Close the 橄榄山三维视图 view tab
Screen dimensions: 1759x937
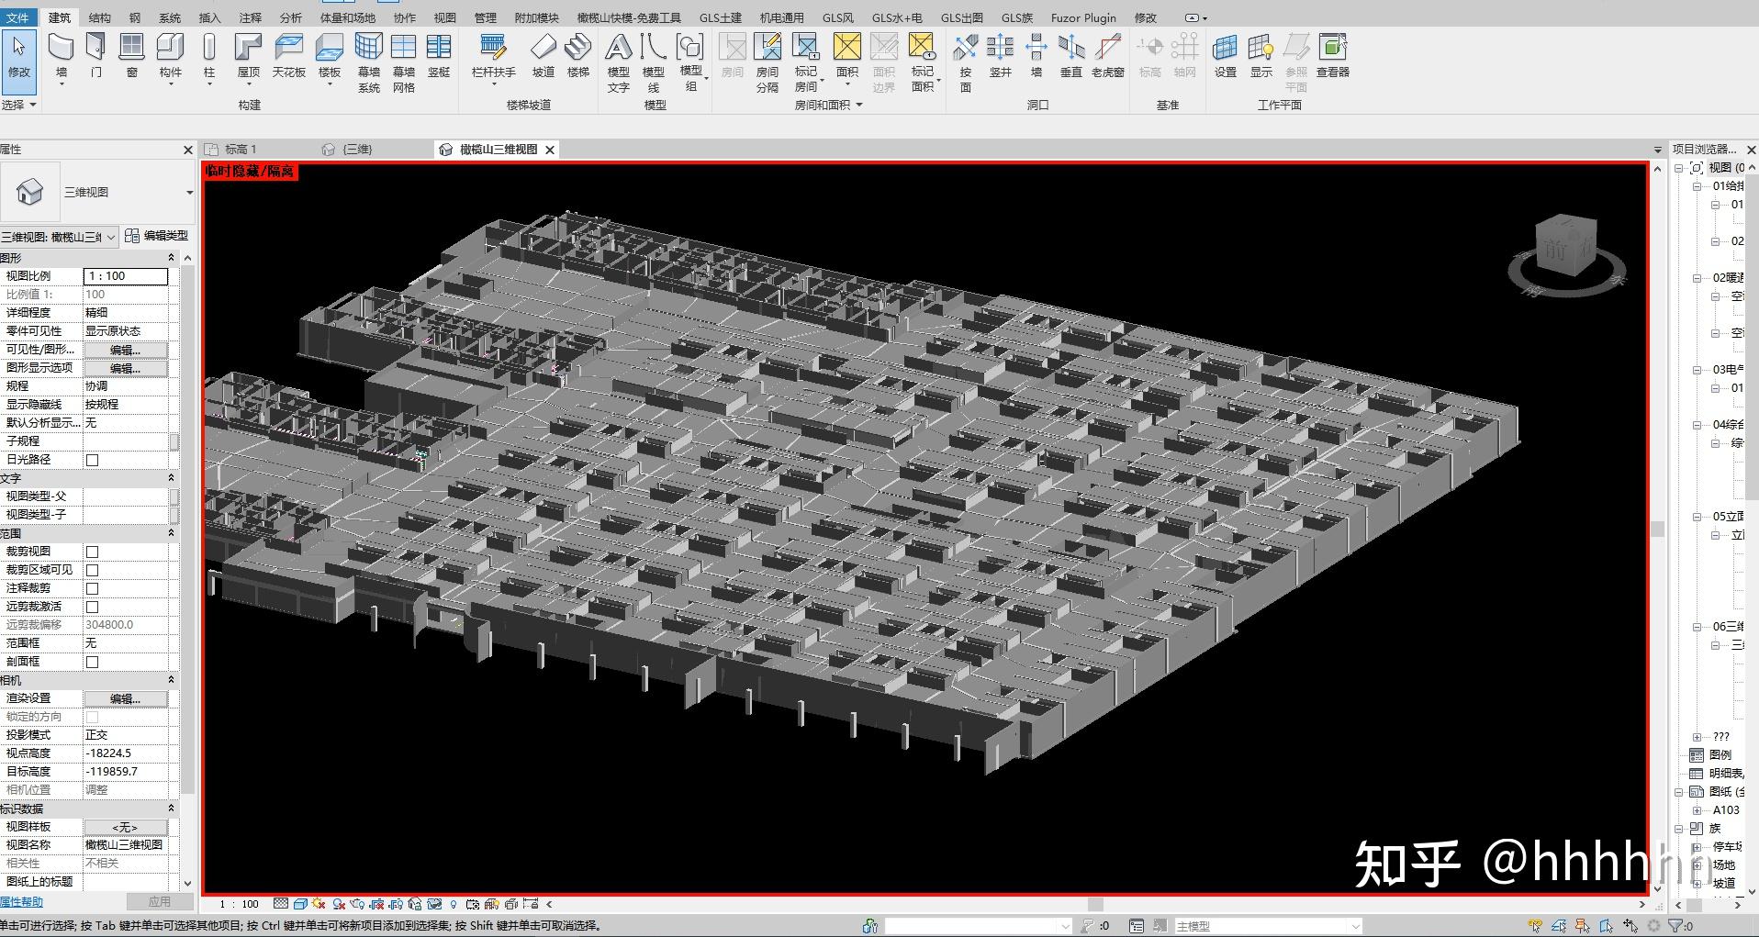tap(550, 150)
